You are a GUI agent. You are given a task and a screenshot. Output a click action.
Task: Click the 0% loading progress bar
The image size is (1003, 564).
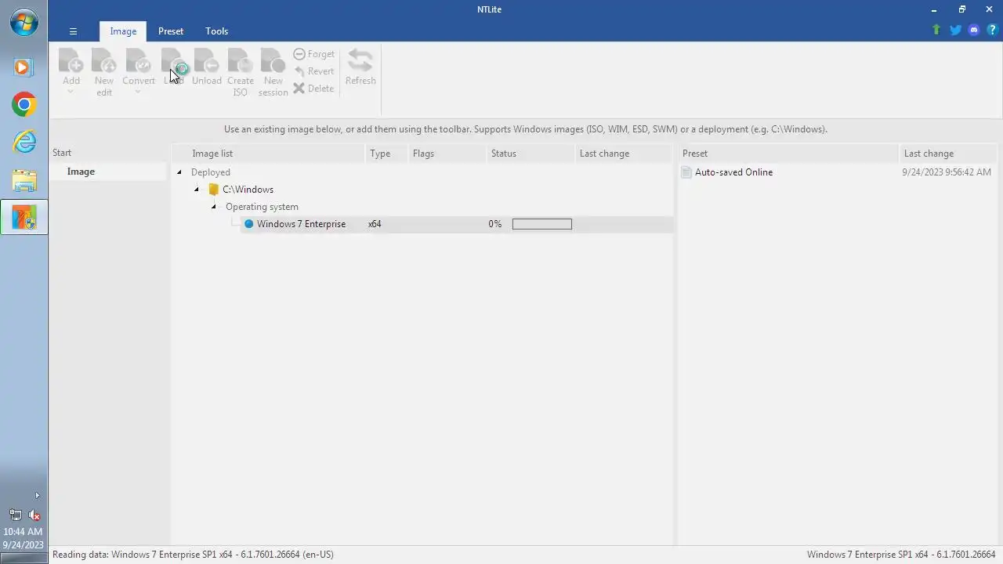542,224
